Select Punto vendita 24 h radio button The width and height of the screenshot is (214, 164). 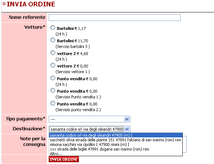(x=53, y=78)
